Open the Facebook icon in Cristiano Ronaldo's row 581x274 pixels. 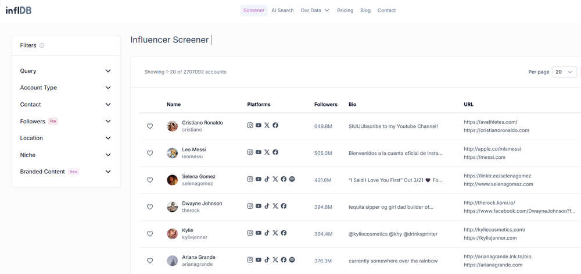tap(275, 125)
